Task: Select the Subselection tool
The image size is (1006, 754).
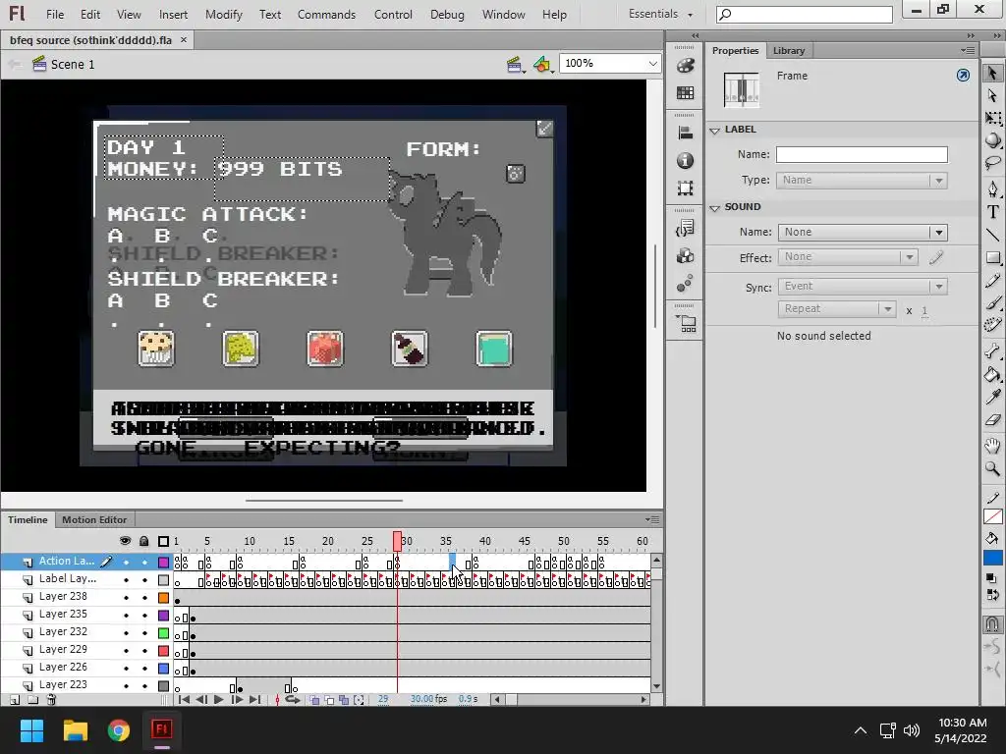Action: [x=992, y=95]
